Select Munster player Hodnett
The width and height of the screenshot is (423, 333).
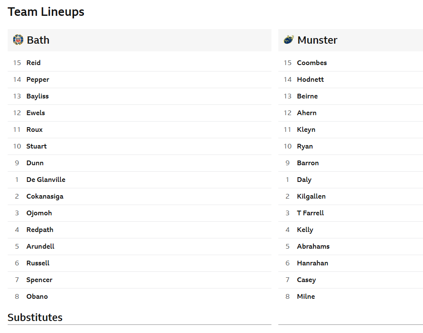(310, 80)
